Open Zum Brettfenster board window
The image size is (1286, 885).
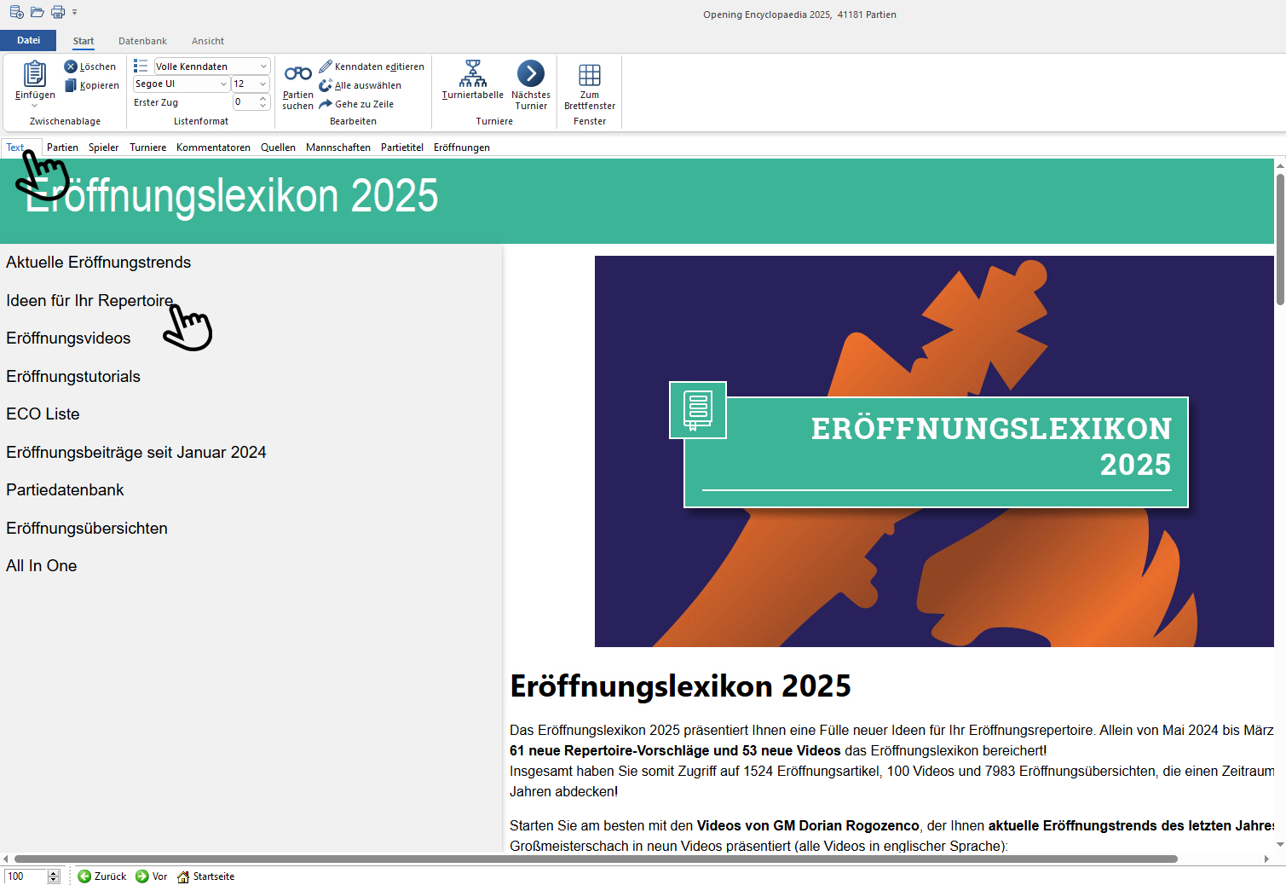[589, 74]
